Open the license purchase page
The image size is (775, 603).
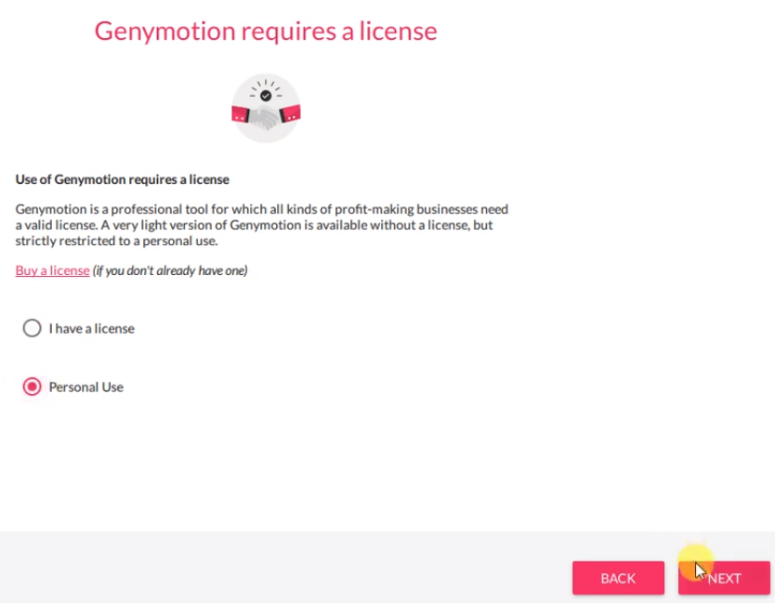point(52,269)
